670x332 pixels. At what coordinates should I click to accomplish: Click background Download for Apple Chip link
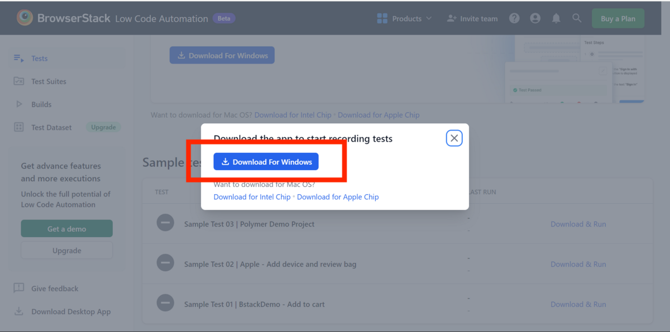click(x=379, y=115)
